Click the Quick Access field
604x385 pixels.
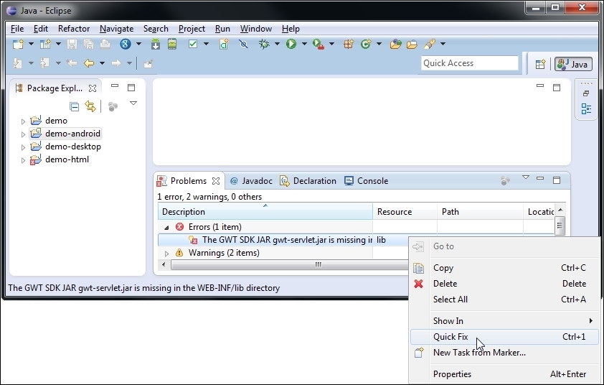[x=470, y=63]
